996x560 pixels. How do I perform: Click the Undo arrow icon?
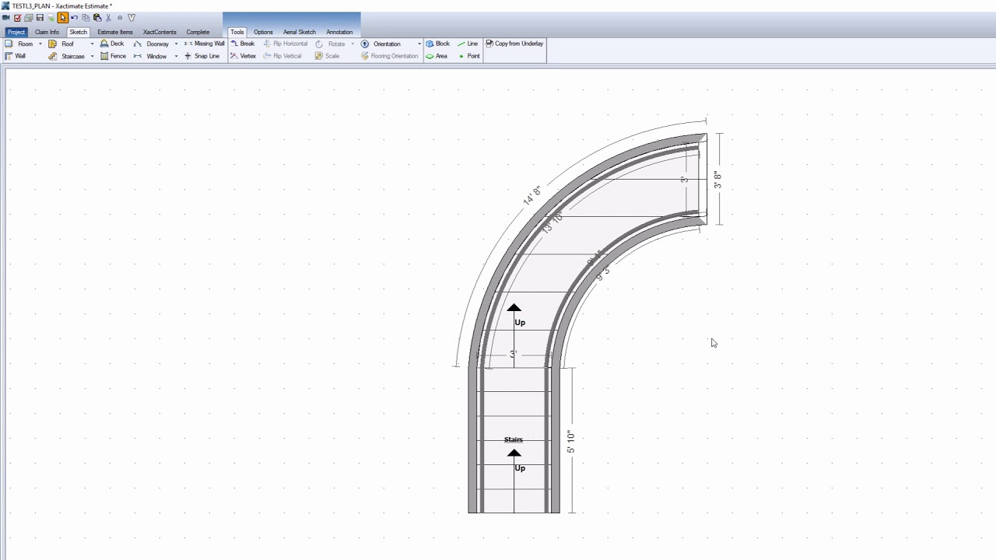click(x=75, y=17)
